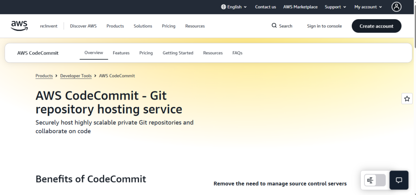
Task: Toggle the text cursor switch
Action: click(x=375, y=180)
